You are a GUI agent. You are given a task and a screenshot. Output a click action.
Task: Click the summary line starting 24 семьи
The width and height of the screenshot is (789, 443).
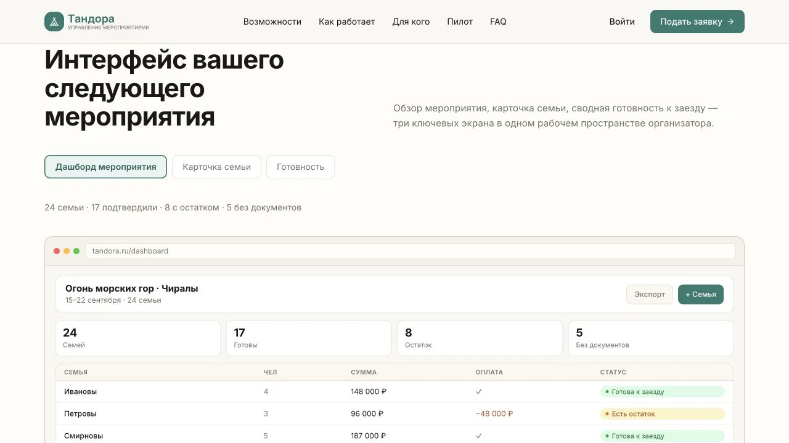click(173, 207)
